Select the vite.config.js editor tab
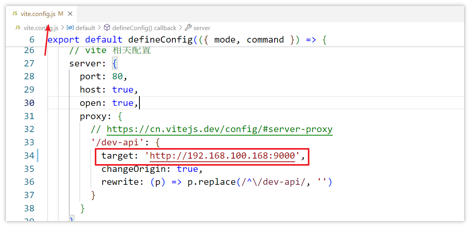This screenshot has height=227, width=470. pyautogui.click(x=42, y=14)
